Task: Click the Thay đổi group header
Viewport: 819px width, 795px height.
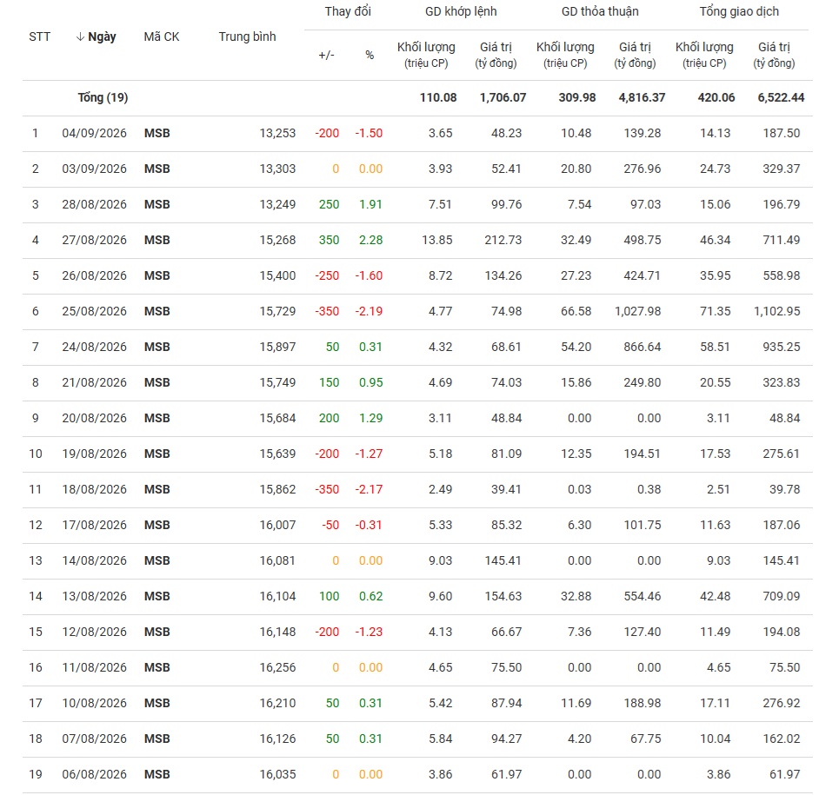Action: point(348,11)
